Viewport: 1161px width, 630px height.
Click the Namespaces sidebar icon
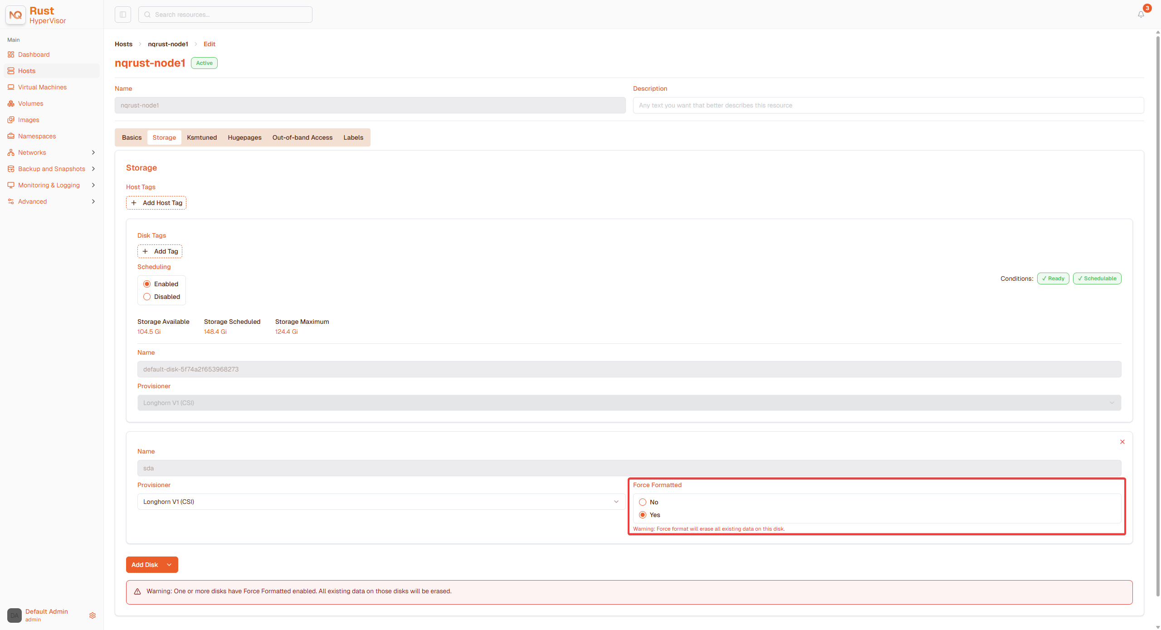pyautogui.click(x=11, y=136)
